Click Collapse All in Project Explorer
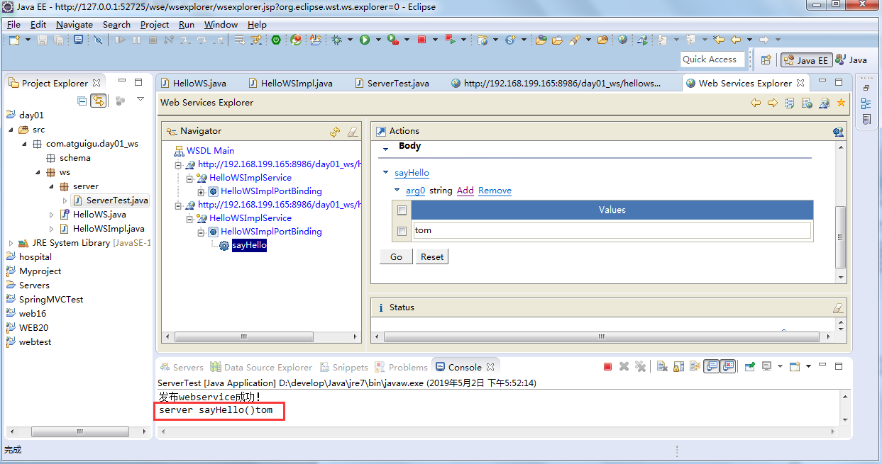The width and height of the screenshot is (882, 464). pyautogui.click(x=82, y=101)
